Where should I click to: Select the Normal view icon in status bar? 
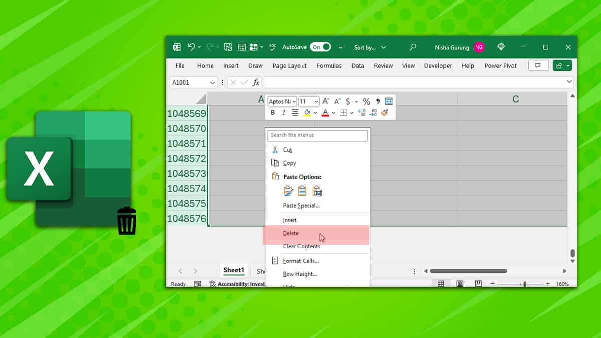click(x=441, y=283)
